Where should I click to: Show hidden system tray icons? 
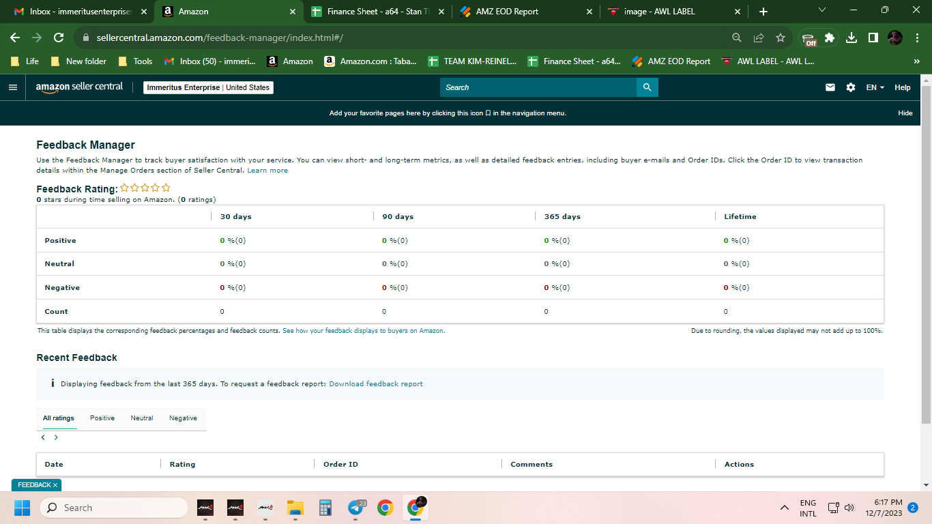click(785, 508)
